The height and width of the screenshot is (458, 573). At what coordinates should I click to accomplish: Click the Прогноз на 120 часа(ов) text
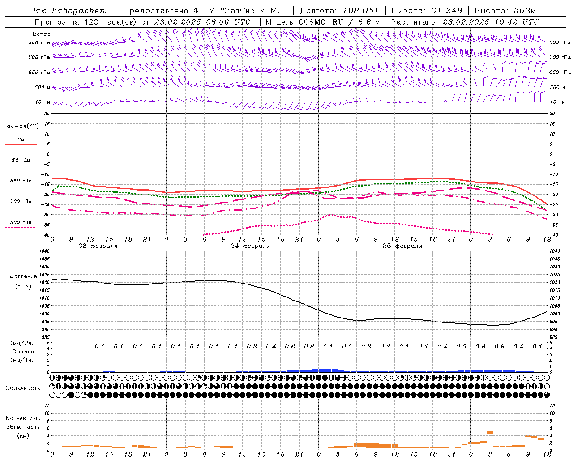(x=86, y=22)
